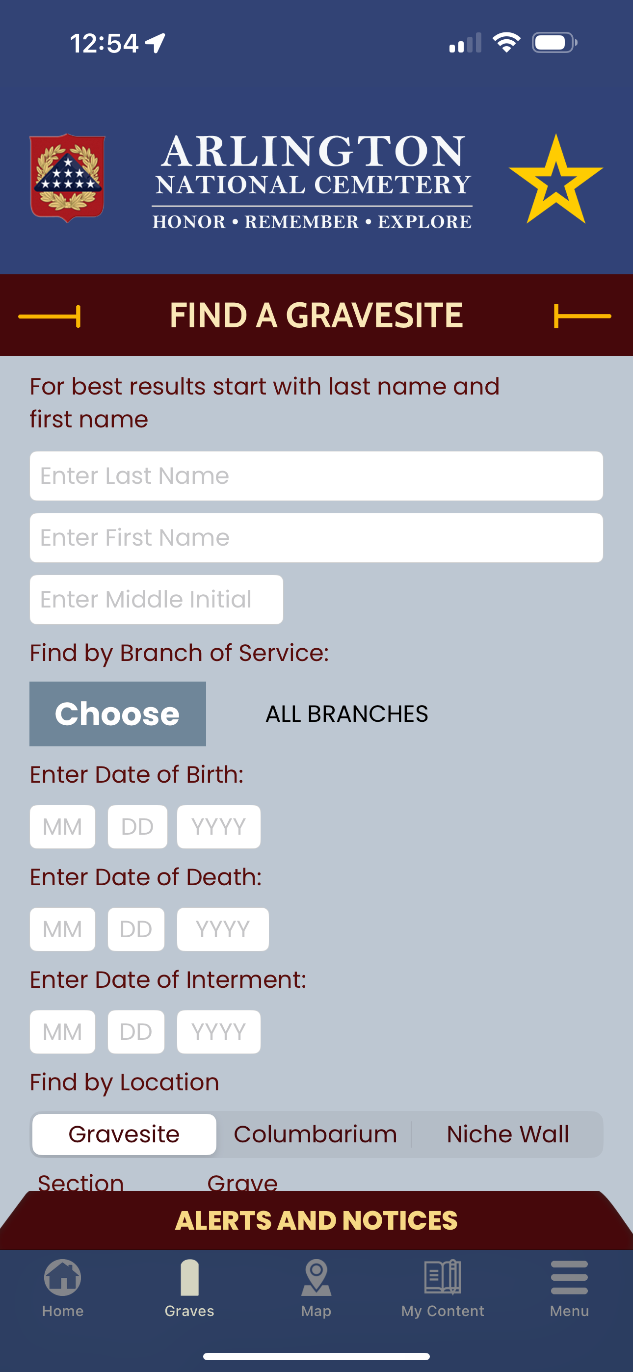Expand the Alerts and Notices panel
This screenshot has width=633, height=1372.
click(x=316, y=1220)
